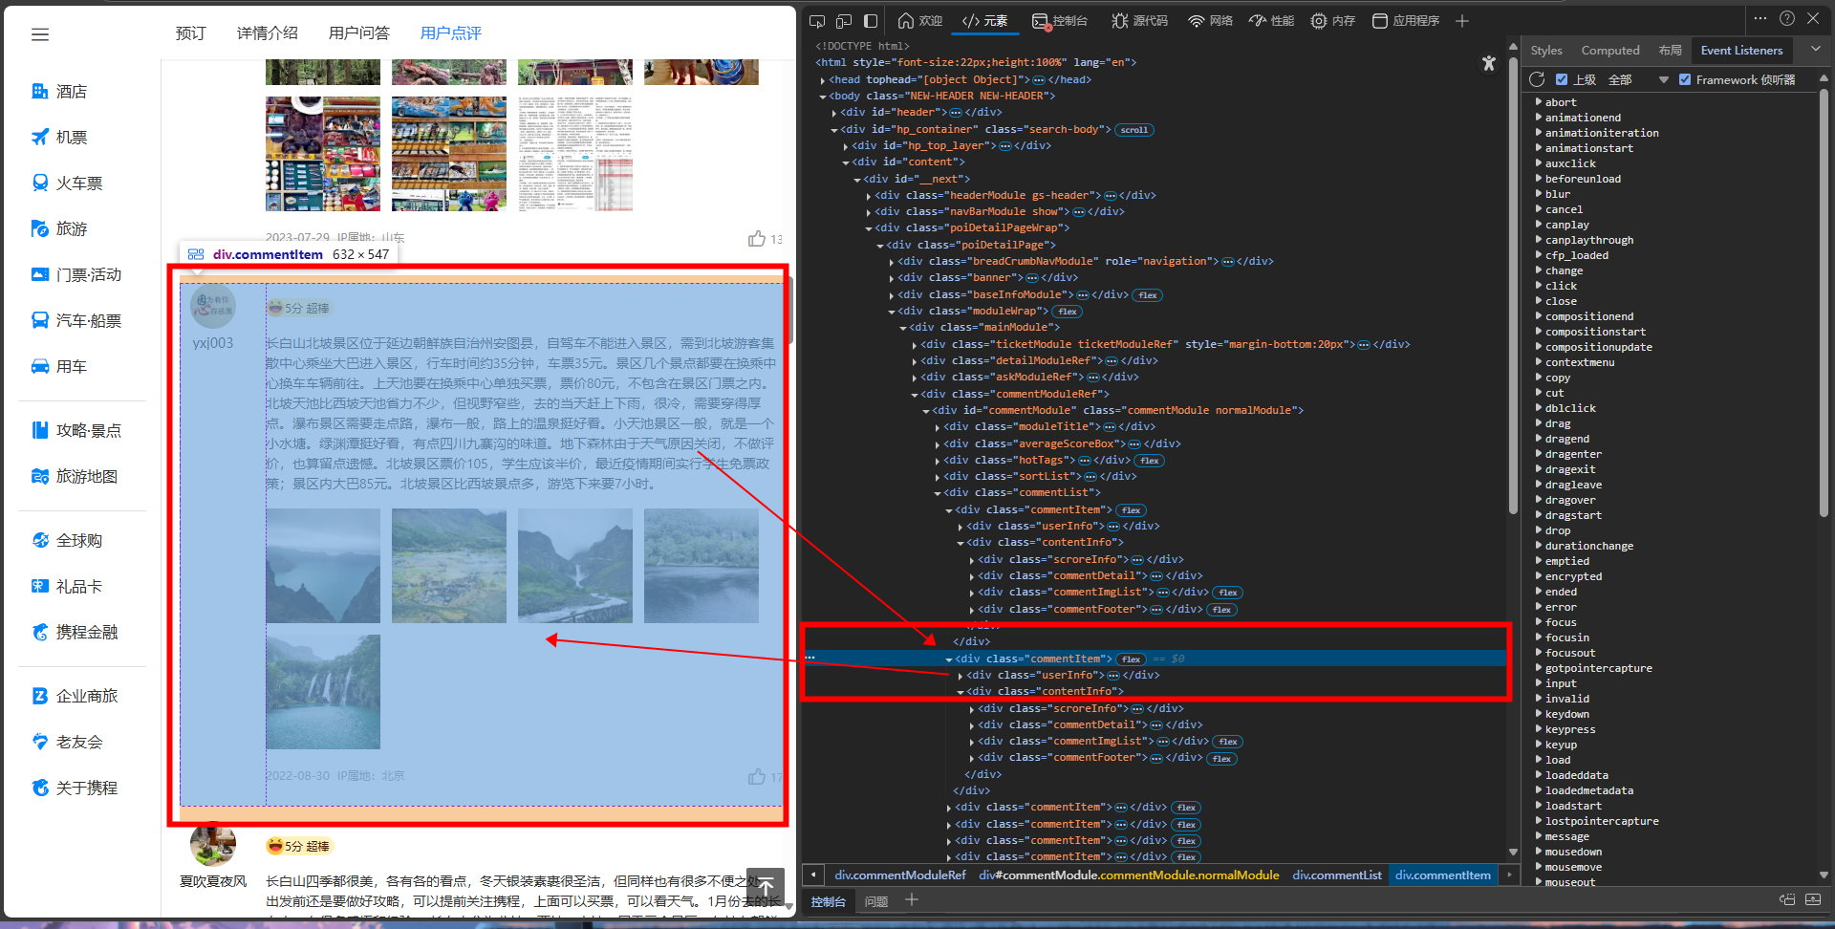Click the 旅游 travel icon
The height and width of the screenshot is (929, 1835).
tap(40, 229)
